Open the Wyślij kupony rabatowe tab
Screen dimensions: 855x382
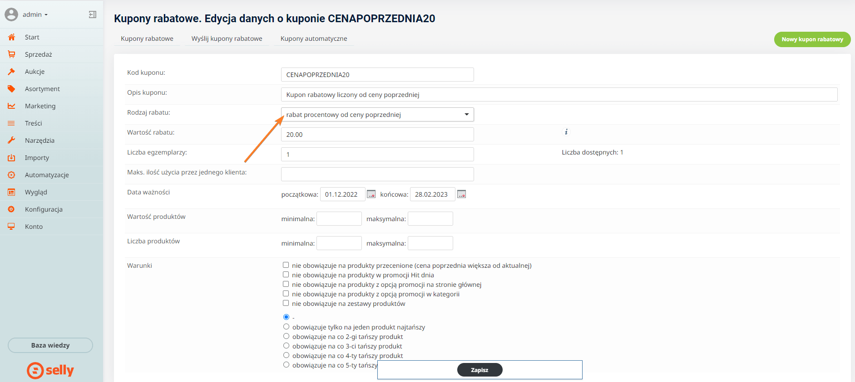coord(227,39)
